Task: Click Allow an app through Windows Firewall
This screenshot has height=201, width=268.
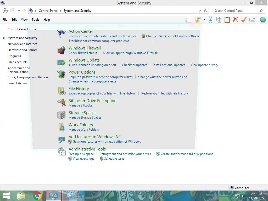Action: pyautogui.click(x=130, y=53)
